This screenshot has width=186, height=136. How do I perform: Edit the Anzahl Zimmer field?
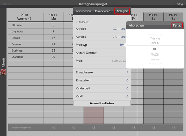pyautogui.click(x=101, y=53)
